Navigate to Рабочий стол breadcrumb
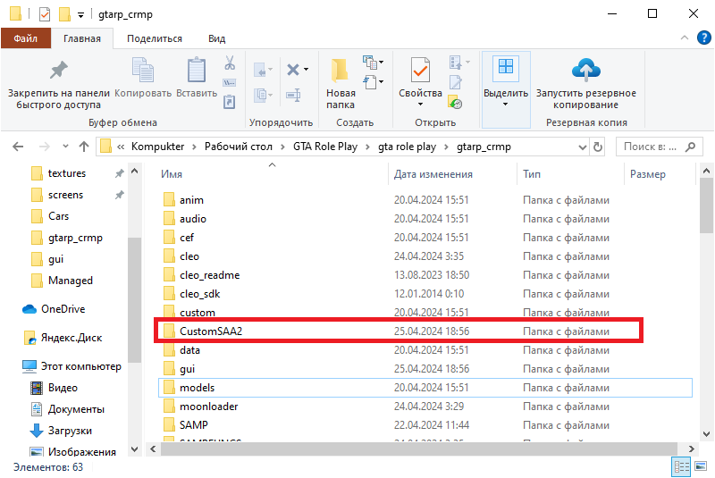715x478 pixels. pos(238,147)
